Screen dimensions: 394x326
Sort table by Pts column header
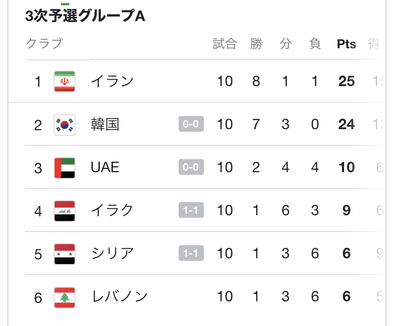point(346,44)
